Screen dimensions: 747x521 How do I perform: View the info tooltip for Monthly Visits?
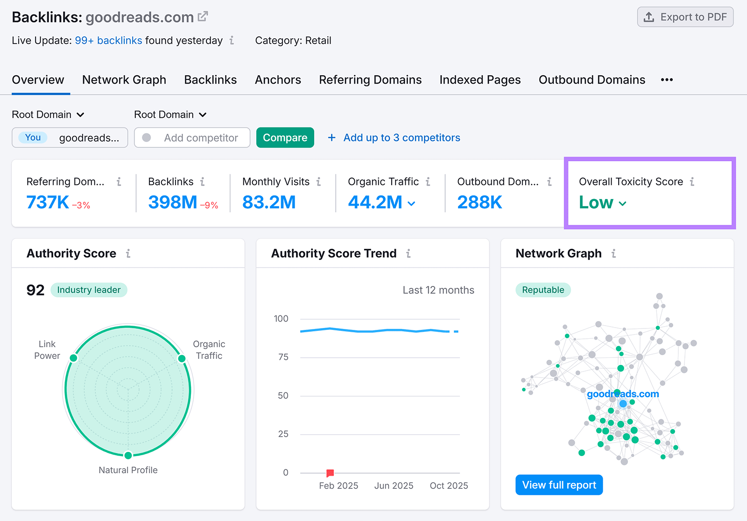(x=319, y=182)
